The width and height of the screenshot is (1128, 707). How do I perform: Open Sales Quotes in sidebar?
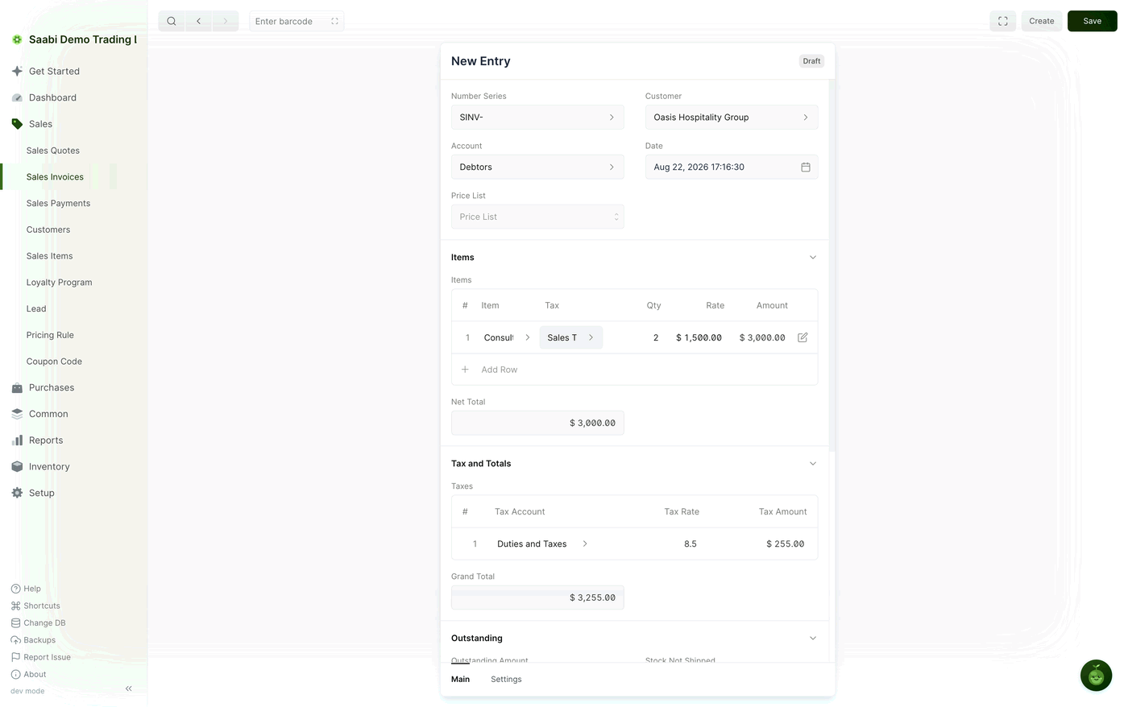pos(53,151)
